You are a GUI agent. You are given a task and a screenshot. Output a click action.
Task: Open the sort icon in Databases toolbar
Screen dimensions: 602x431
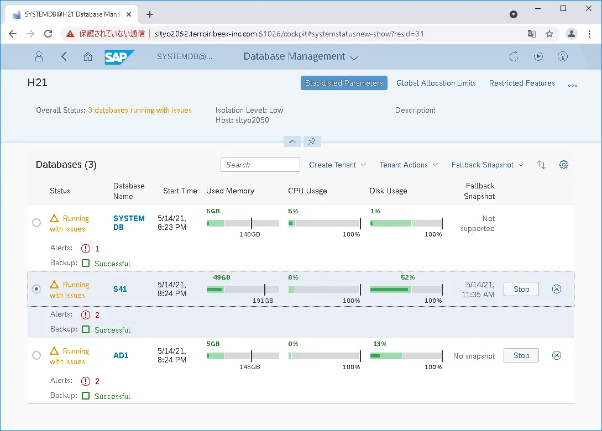click(x=541, y=165)
